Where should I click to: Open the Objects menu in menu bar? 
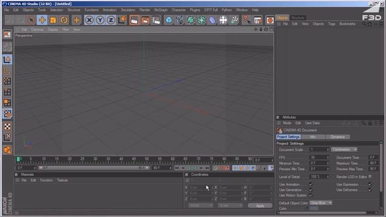coord(28,10)
